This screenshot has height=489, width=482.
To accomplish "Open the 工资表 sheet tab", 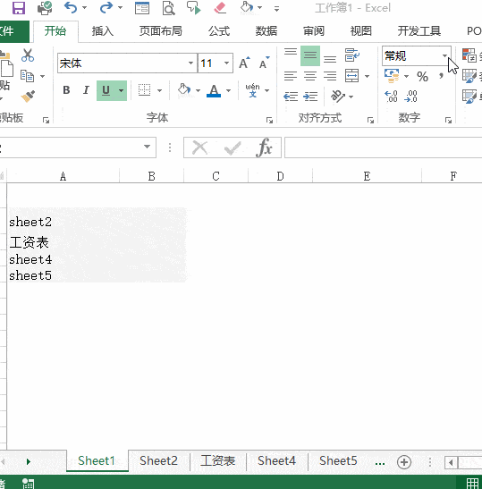I will pos(218,460).
